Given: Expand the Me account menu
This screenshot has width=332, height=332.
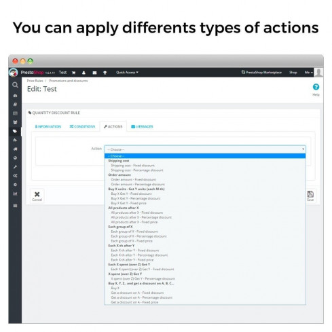Looking at the screenshot, I should tap(308, 73).
